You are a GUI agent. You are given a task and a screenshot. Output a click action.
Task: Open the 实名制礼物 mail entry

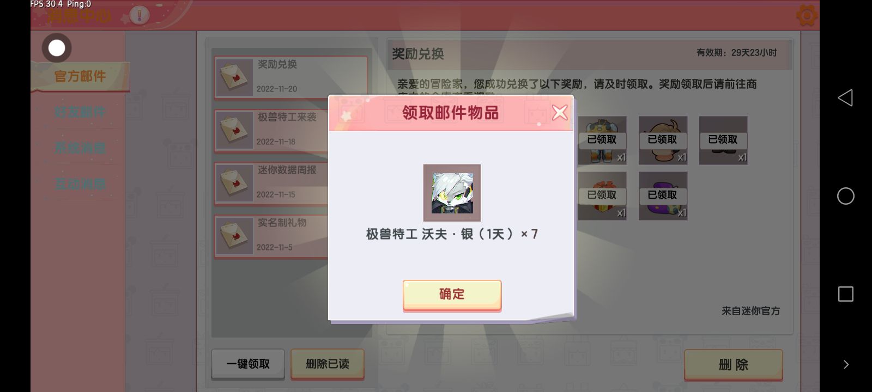pyautogui.click(x=271, y=236)
